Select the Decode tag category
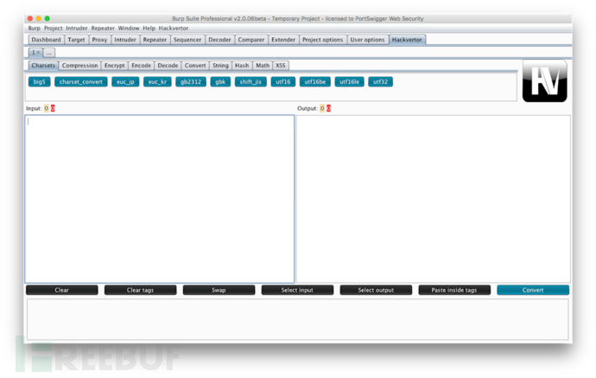 coord(168,66)
